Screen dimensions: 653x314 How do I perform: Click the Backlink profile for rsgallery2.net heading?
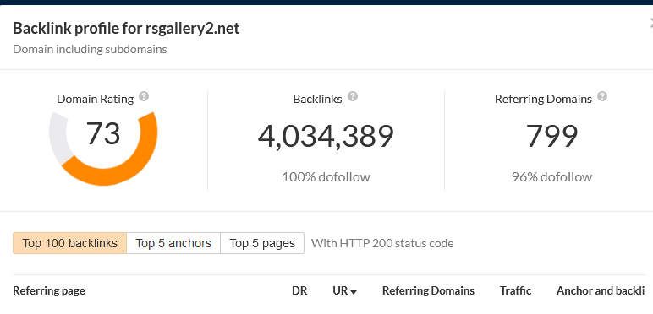click(x=126, y=29)
